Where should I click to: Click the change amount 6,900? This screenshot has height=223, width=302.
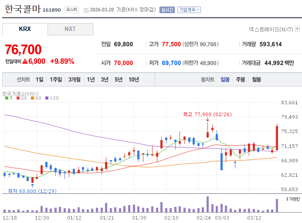(x=37, y=62)
